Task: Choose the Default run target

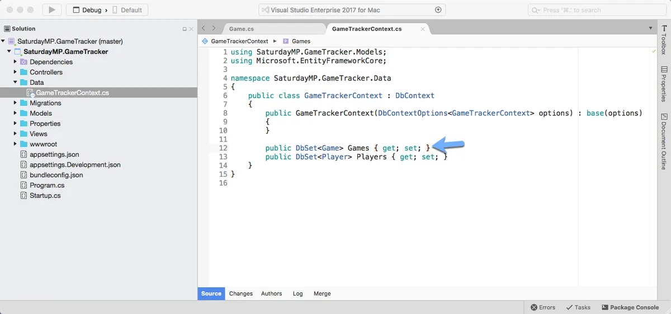Action: (x=127, y=10)
